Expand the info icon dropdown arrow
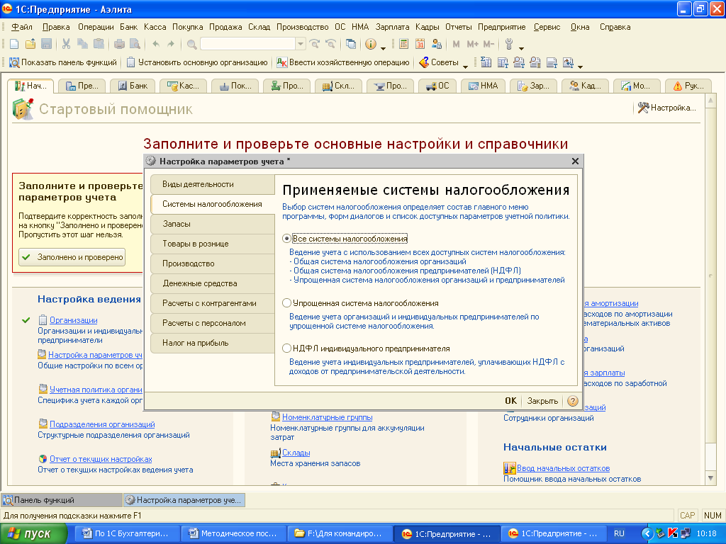The height and width of the screenshot is (544, 726). tap(383, 48)
